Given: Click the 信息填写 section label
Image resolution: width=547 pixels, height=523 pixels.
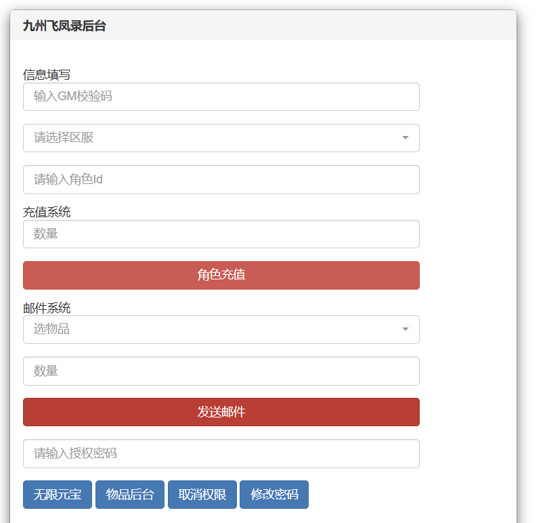Looking at the screenshot, I should coord(47,74).
